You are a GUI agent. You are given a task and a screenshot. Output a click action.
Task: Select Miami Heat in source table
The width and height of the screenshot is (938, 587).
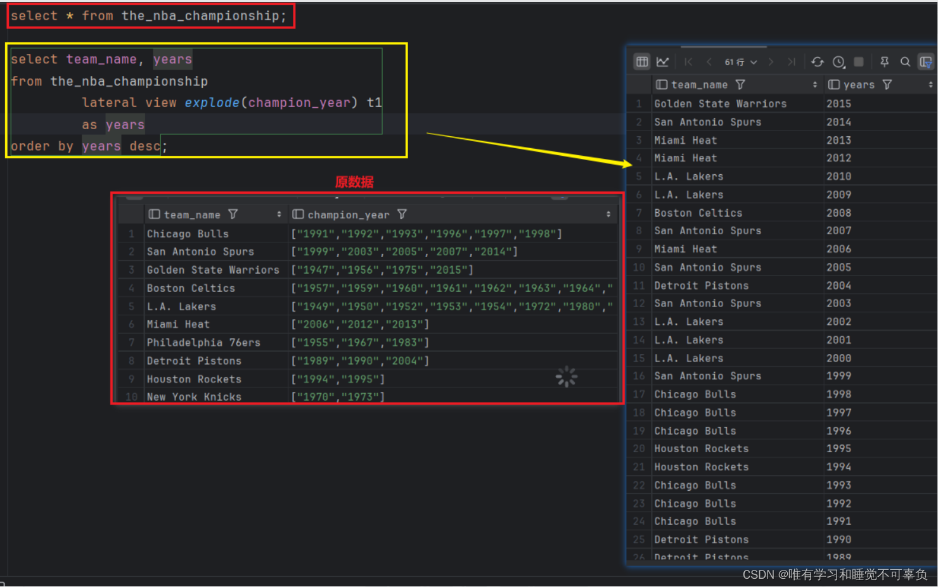click(178, 324)
